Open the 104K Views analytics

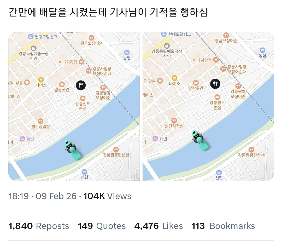coord(107,196)
